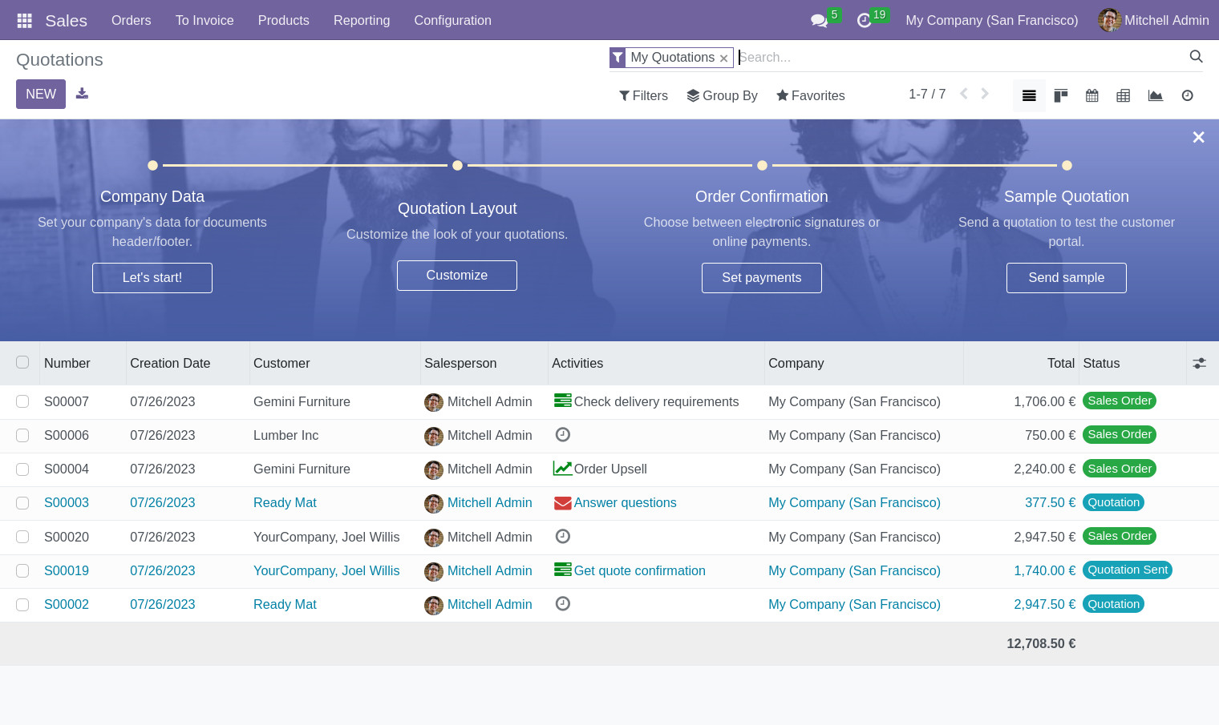Open the conversations panel
Image resolution: width=1219 pixels, height=725 pixels.
pos(818,20)
